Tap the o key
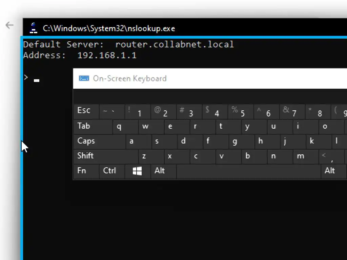Image resolution: width=347 pixels, height=260 pixels. 331,127
